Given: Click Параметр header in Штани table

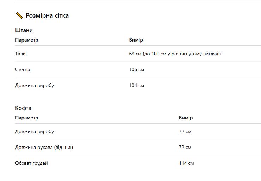Looking at the screenshot, I should pyautogui.click(x=27, y=40).
